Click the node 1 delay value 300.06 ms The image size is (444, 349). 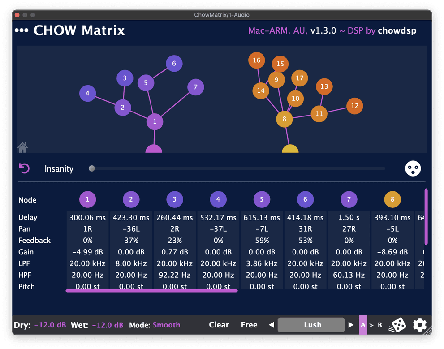coord(88,217)
